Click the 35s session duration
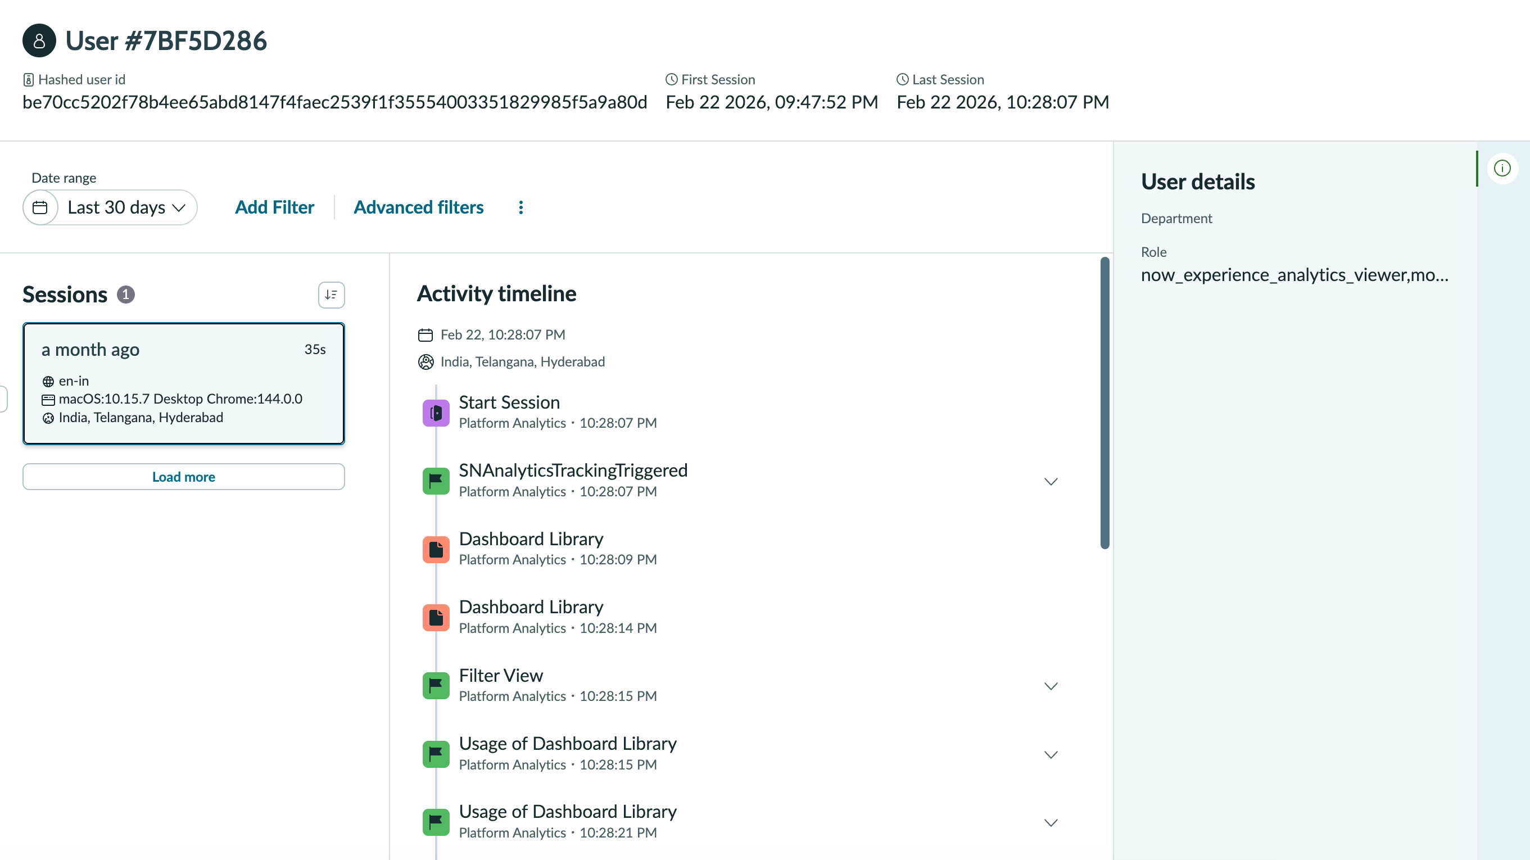 pyautogui.click(x=315, y=350)
